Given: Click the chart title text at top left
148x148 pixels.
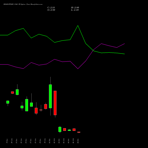Looking at the screenshot, I should tap(23, 4).
